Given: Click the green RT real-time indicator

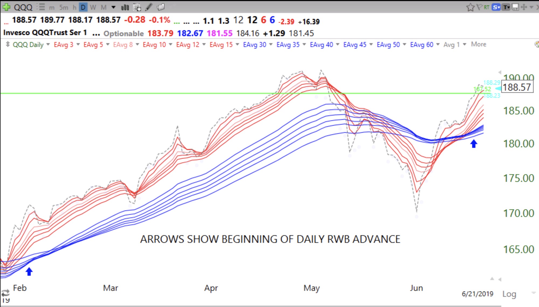Looking at the screenshot, I should (486, 7).
